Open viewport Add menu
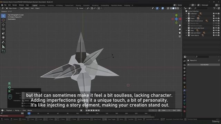The height and width of the screenshot is (124, 221). (32, 8)
